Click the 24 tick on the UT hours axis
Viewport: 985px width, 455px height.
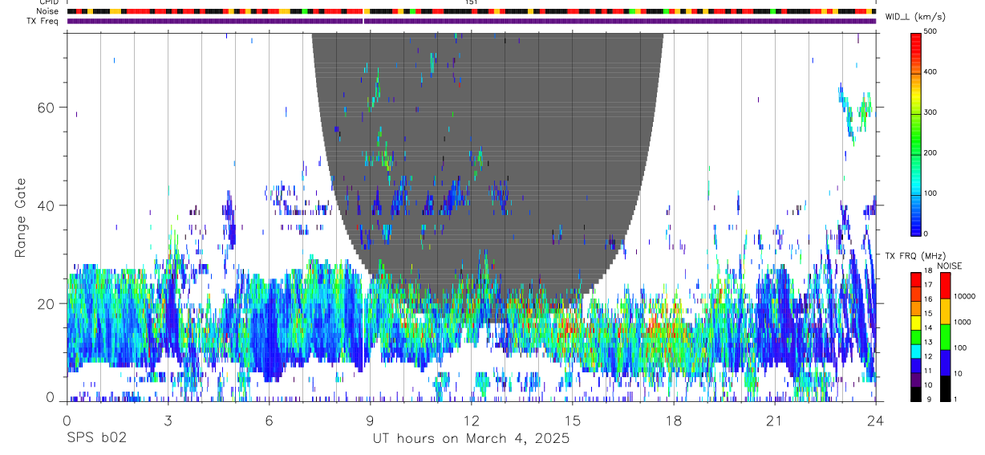[x=876, y=420]
